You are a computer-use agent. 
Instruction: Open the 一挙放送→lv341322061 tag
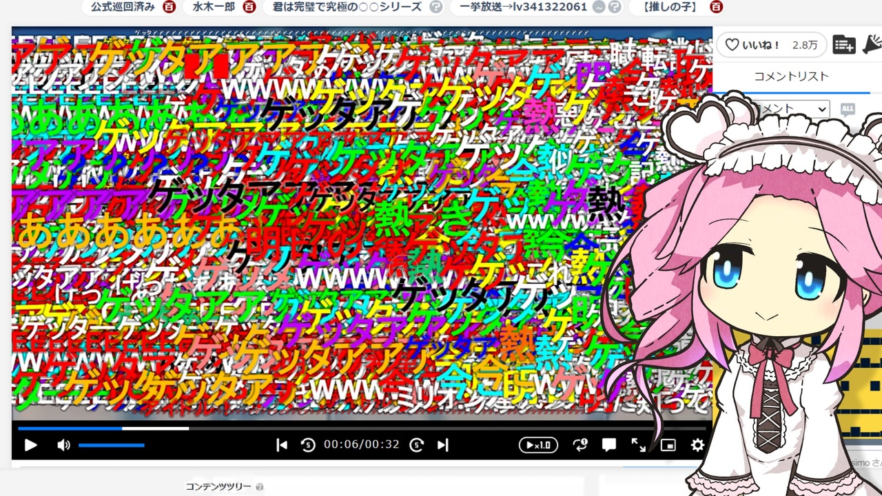(x=523, y=7)
